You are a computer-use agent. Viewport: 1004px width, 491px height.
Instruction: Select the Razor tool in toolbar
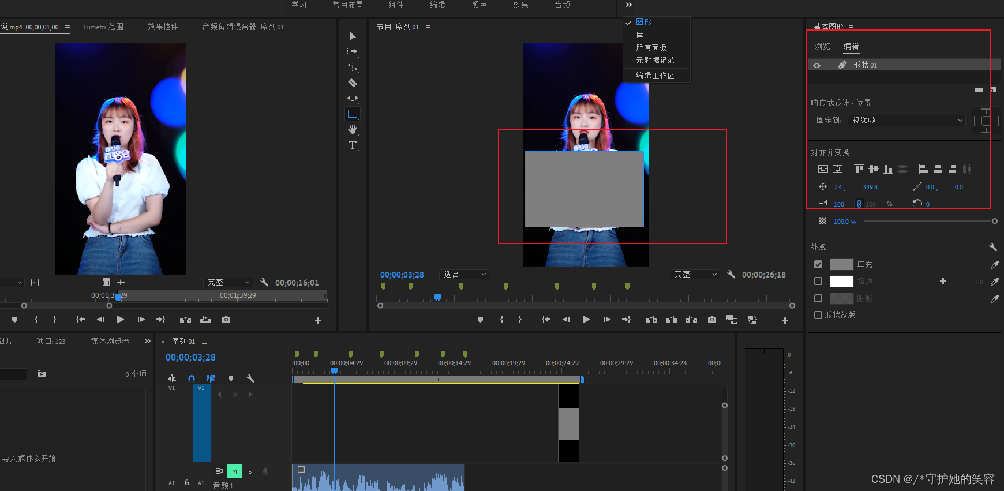(x=353, y=83)
